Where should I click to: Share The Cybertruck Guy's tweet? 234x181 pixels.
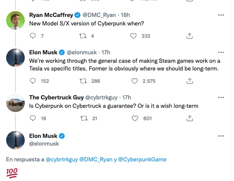pyautogui.click(x=190, y=119)
